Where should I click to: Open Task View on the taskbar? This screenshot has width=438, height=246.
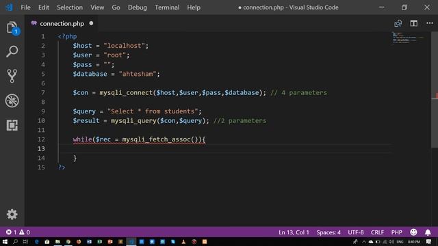coord(26,241)
